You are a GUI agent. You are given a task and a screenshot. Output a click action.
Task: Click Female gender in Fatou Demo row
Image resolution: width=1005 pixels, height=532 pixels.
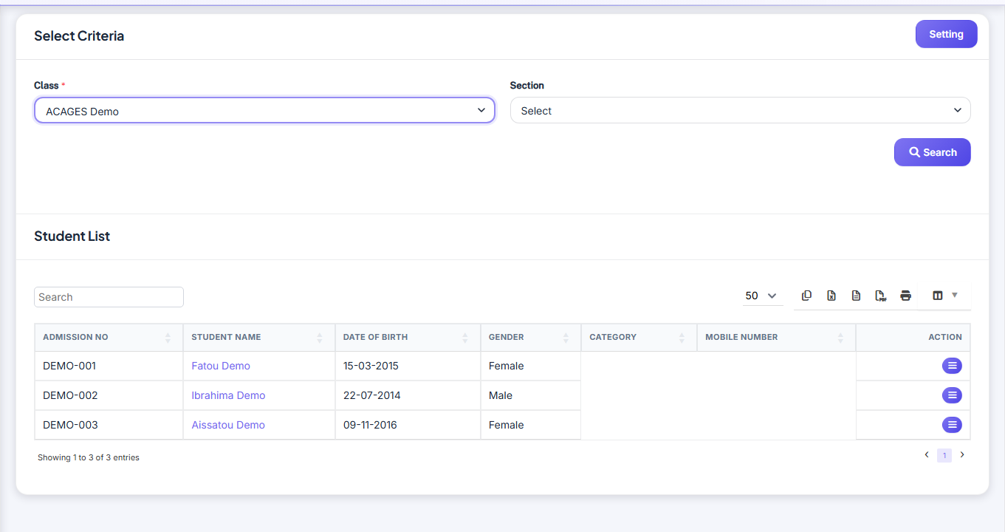pos(507,366)
